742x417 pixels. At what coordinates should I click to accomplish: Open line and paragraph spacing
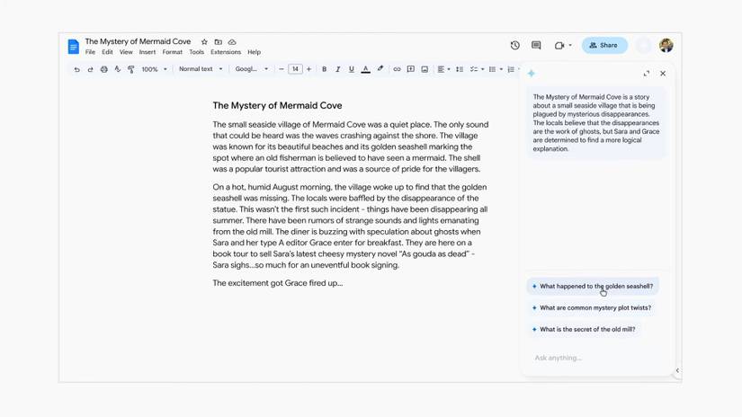(459, 69)
